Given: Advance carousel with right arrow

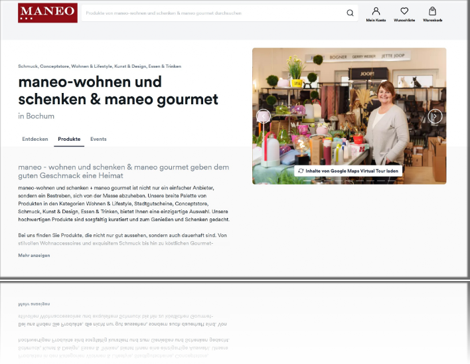Looking at the screenshot, I should [435, 116].
